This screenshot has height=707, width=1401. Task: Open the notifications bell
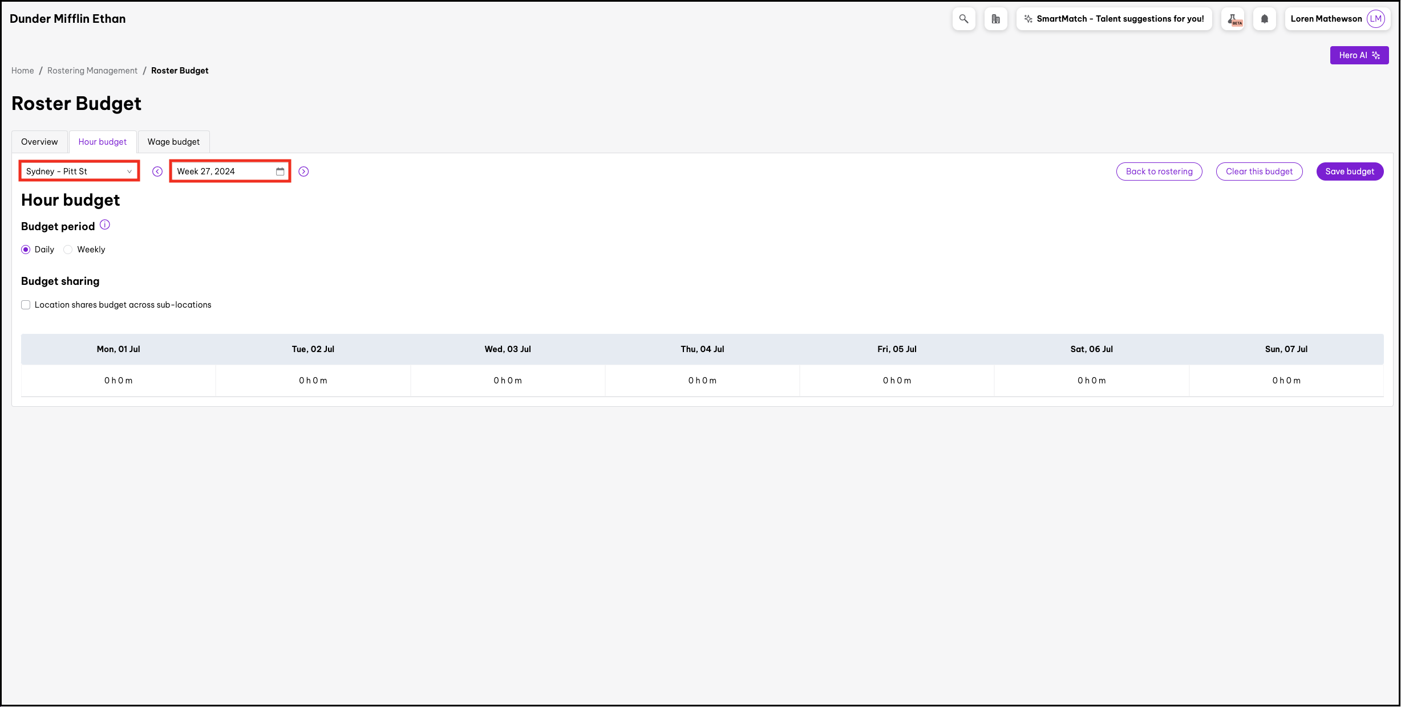[1264, 19]
